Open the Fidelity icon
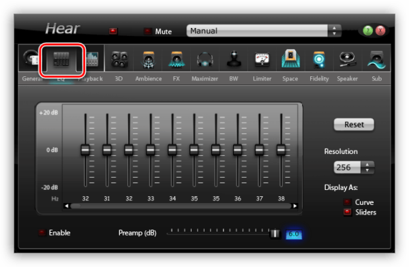 click(319, 59)
